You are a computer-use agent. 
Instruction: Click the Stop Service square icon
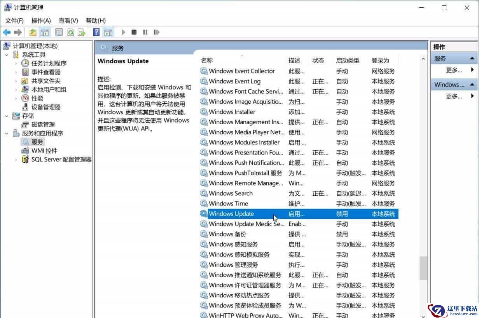pos(134,32)
